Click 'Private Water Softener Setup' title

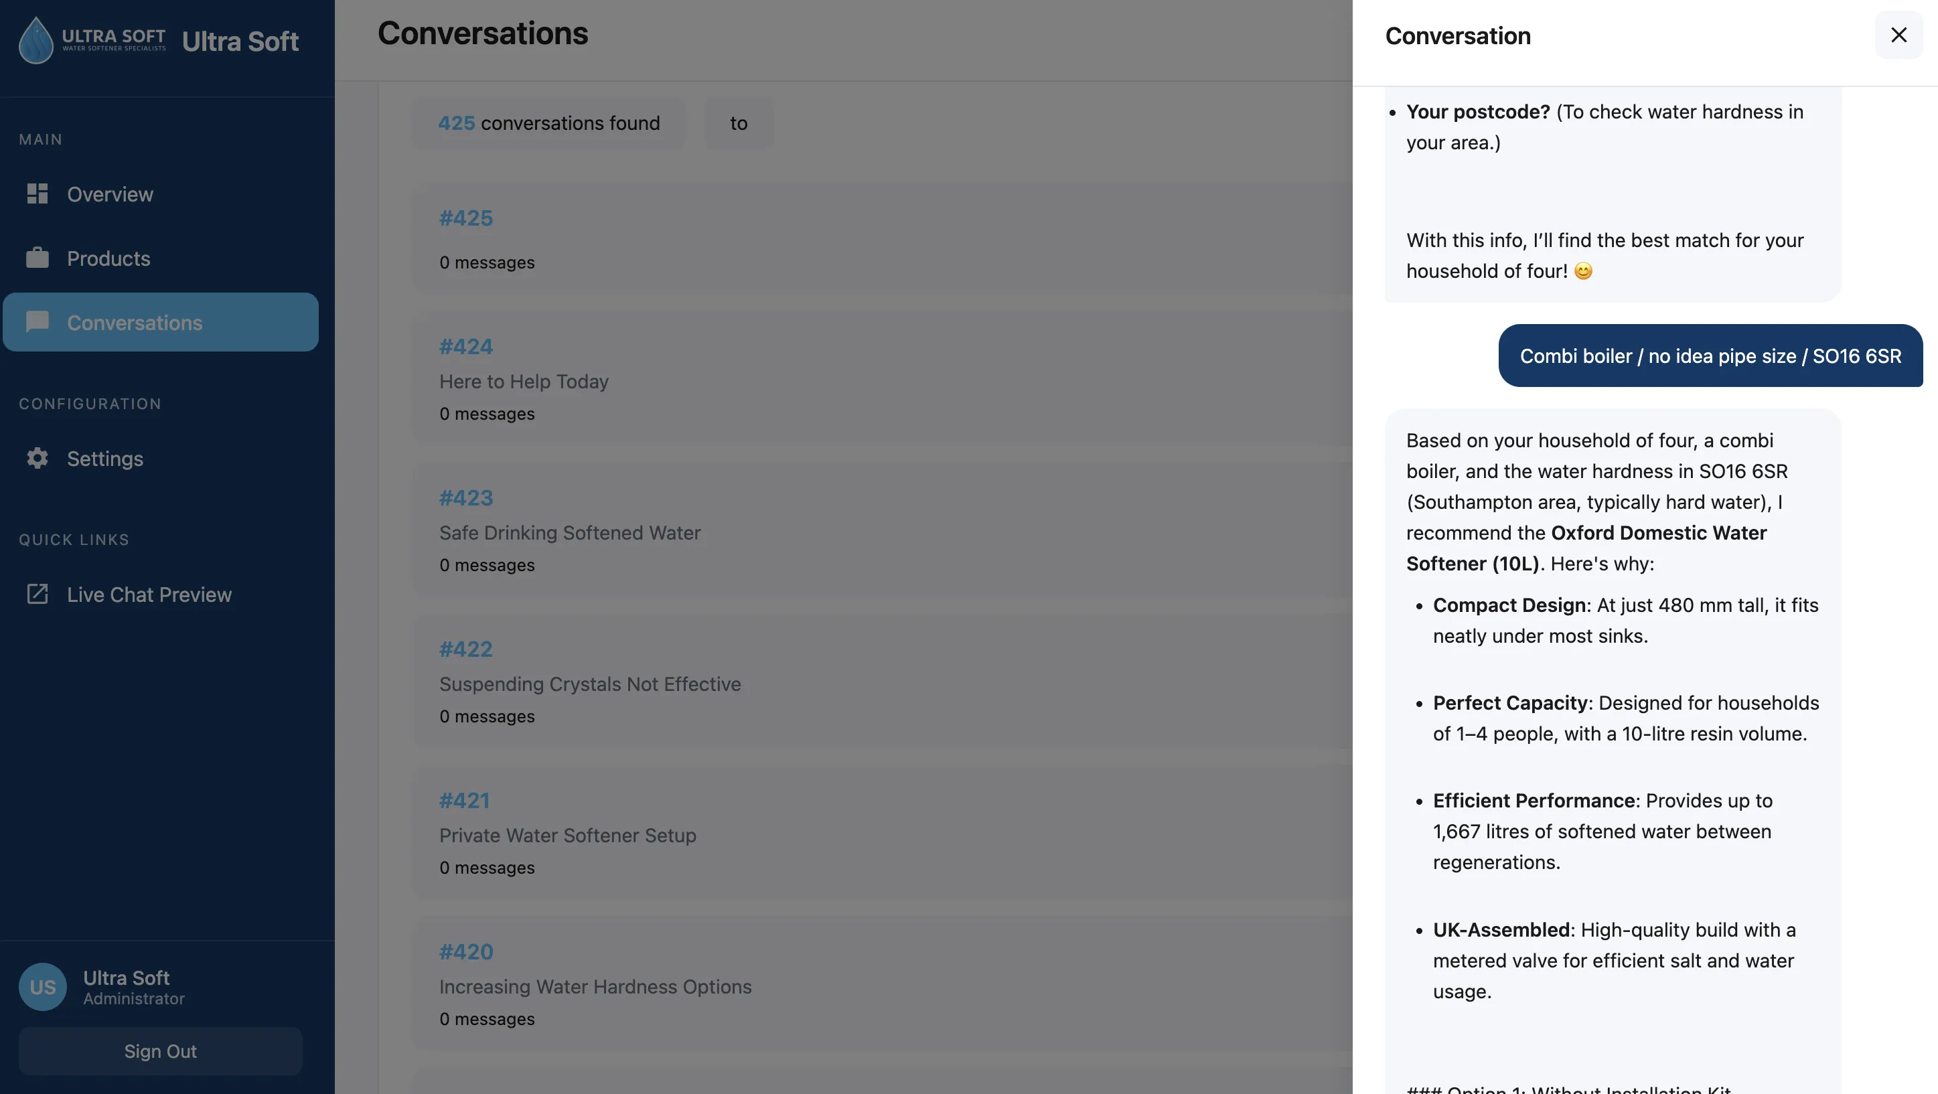pyautogui.click(x=567, y=835)
